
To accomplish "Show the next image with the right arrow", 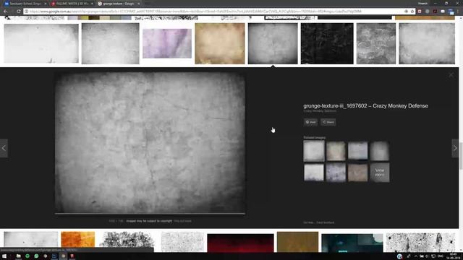I will (x=455, y=148).
